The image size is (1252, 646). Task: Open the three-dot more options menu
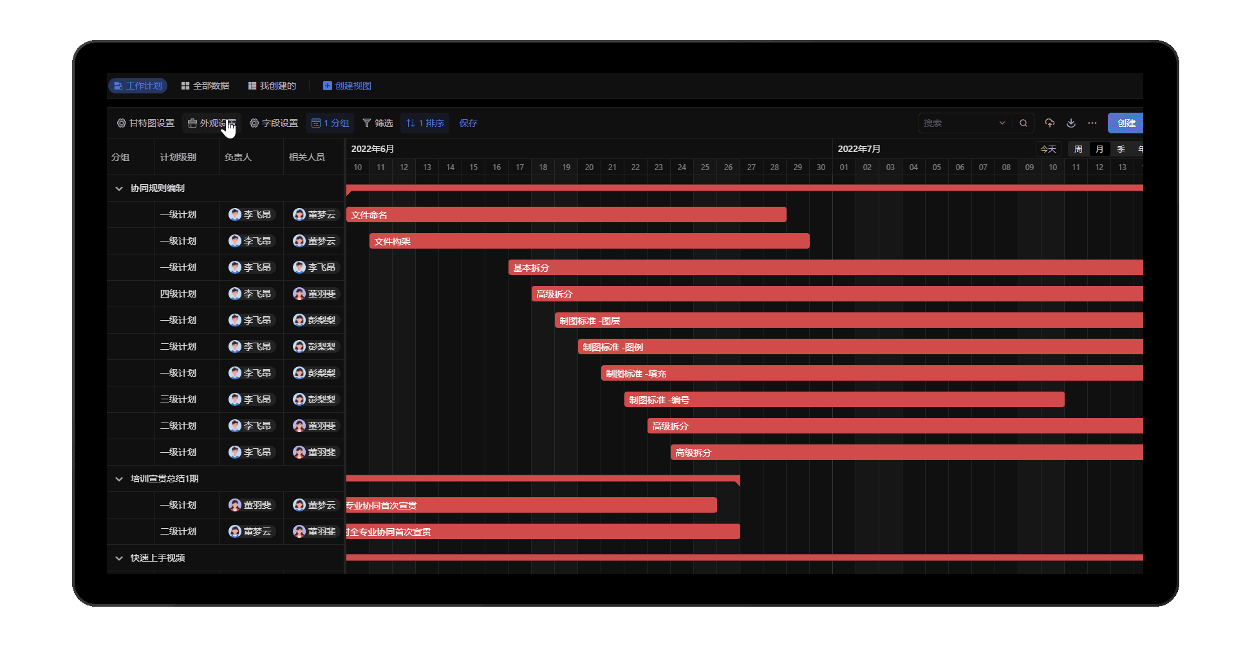tap(1092, 123)
